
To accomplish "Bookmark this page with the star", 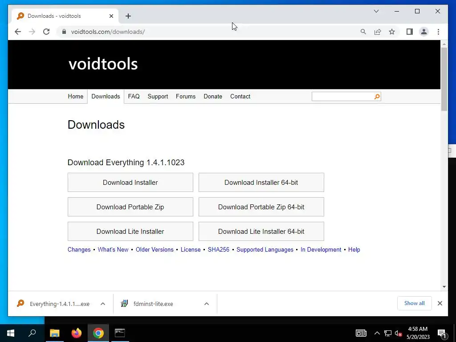I will coord(392,32).
